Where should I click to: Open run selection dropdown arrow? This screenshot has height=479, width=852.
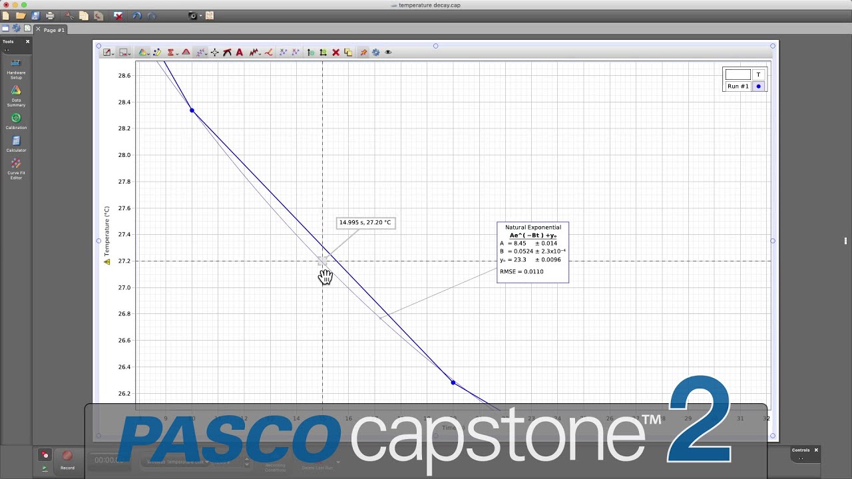click(148, 53)
